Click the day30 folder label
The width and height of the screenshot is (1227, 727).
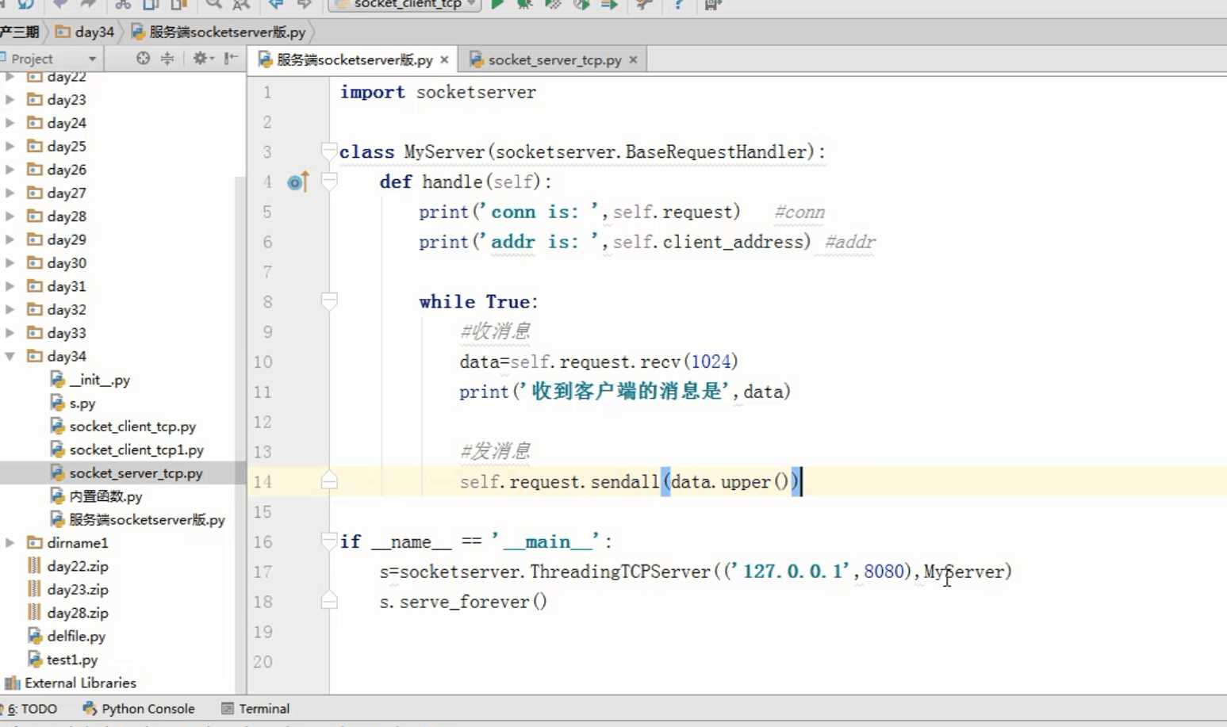67,262
